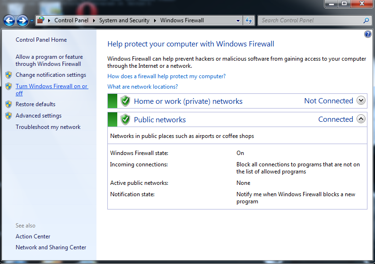Image resolution: width=375 pixels, height=264 pixels.
Task: Click shield icon beside Change notification settings
Action: [9, 75]
